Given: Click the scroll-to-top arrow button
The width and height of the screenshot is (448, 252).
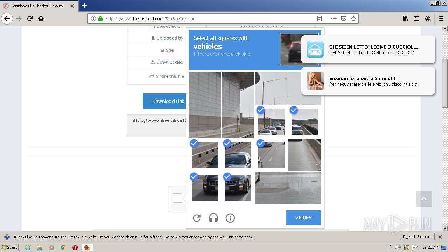Looking at the screenshot, I should (424, 199).
